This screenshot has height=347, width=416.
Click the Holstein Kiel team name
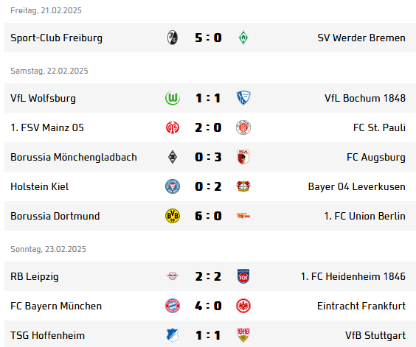[x=40, y=186]
